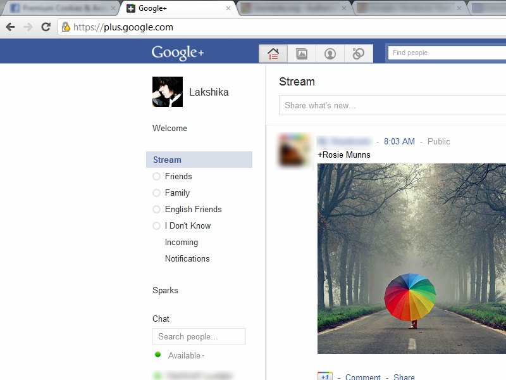Open the Profile icon in header
The height and width of the screenshot is (380, 506).
[330, 53]
